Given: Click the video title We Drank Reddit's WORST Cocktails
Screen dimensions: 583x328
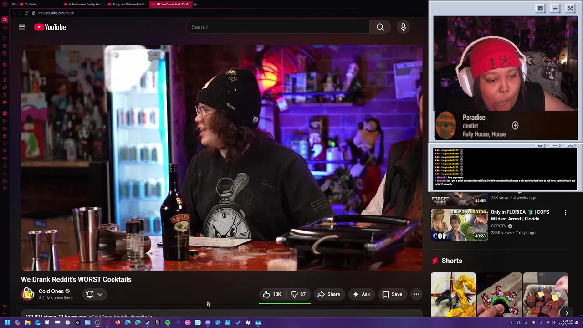Looking at the screenshot, I should (76, 279).
